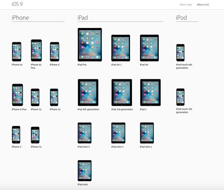Click the iPad Air text label
224x190 pixels.
pos(144,65)
